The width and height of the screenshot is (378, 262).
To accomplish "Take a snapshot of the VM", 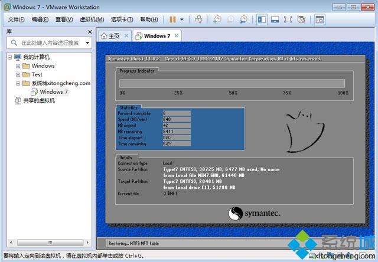I will click(x=217, y=19).
